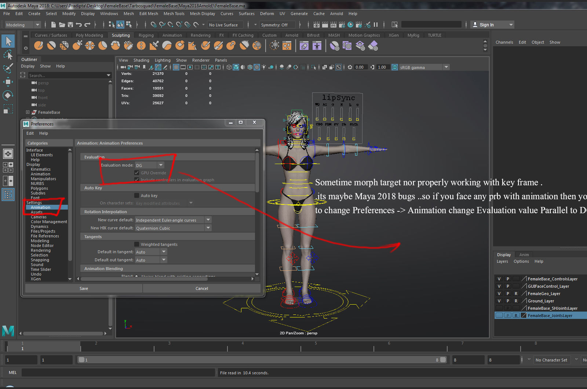The width and height of the screenshot is (587, 389).
Task: Click the Undo arrow icon
Action: [79, 25]
